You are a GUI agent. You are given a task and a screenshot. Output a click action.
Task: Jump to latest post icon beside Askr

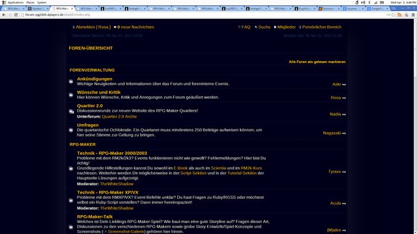pos(344,84)
